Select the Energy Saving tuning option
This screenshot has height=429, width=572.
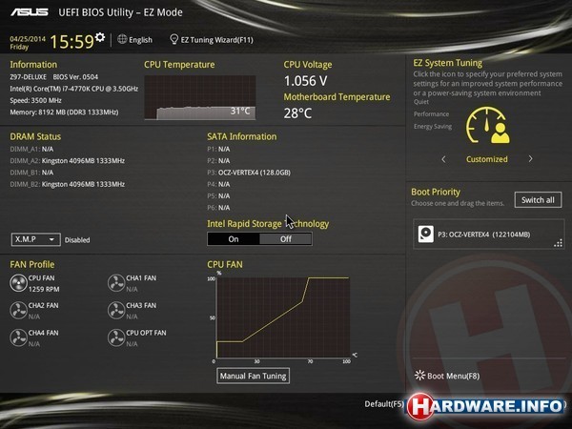tap(433, 126)
